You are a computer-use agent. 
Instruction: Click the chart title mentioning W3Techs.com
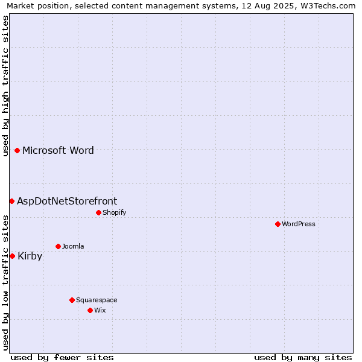point(181,5)
